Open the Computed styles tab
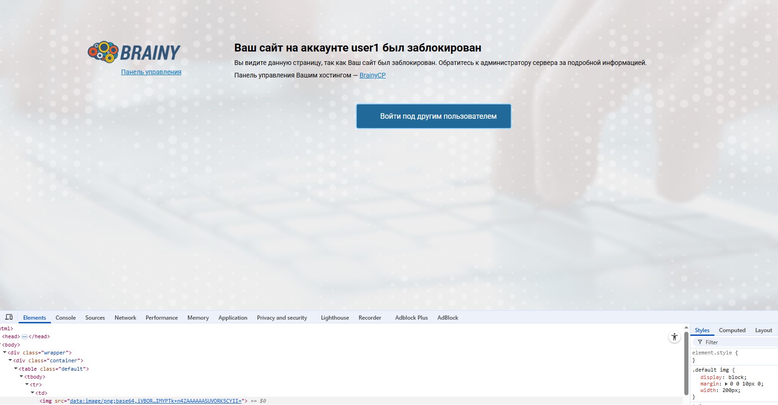 pyautogui.click(x=732, y=330)
